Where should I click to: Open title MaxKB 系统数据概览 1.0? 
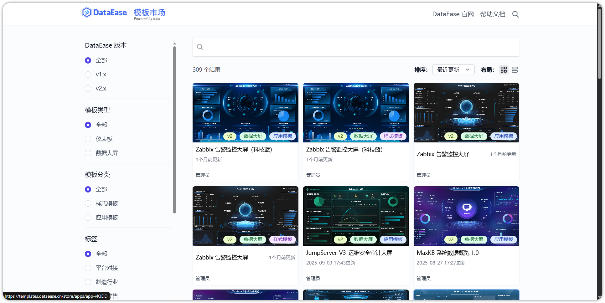[447, 253]
